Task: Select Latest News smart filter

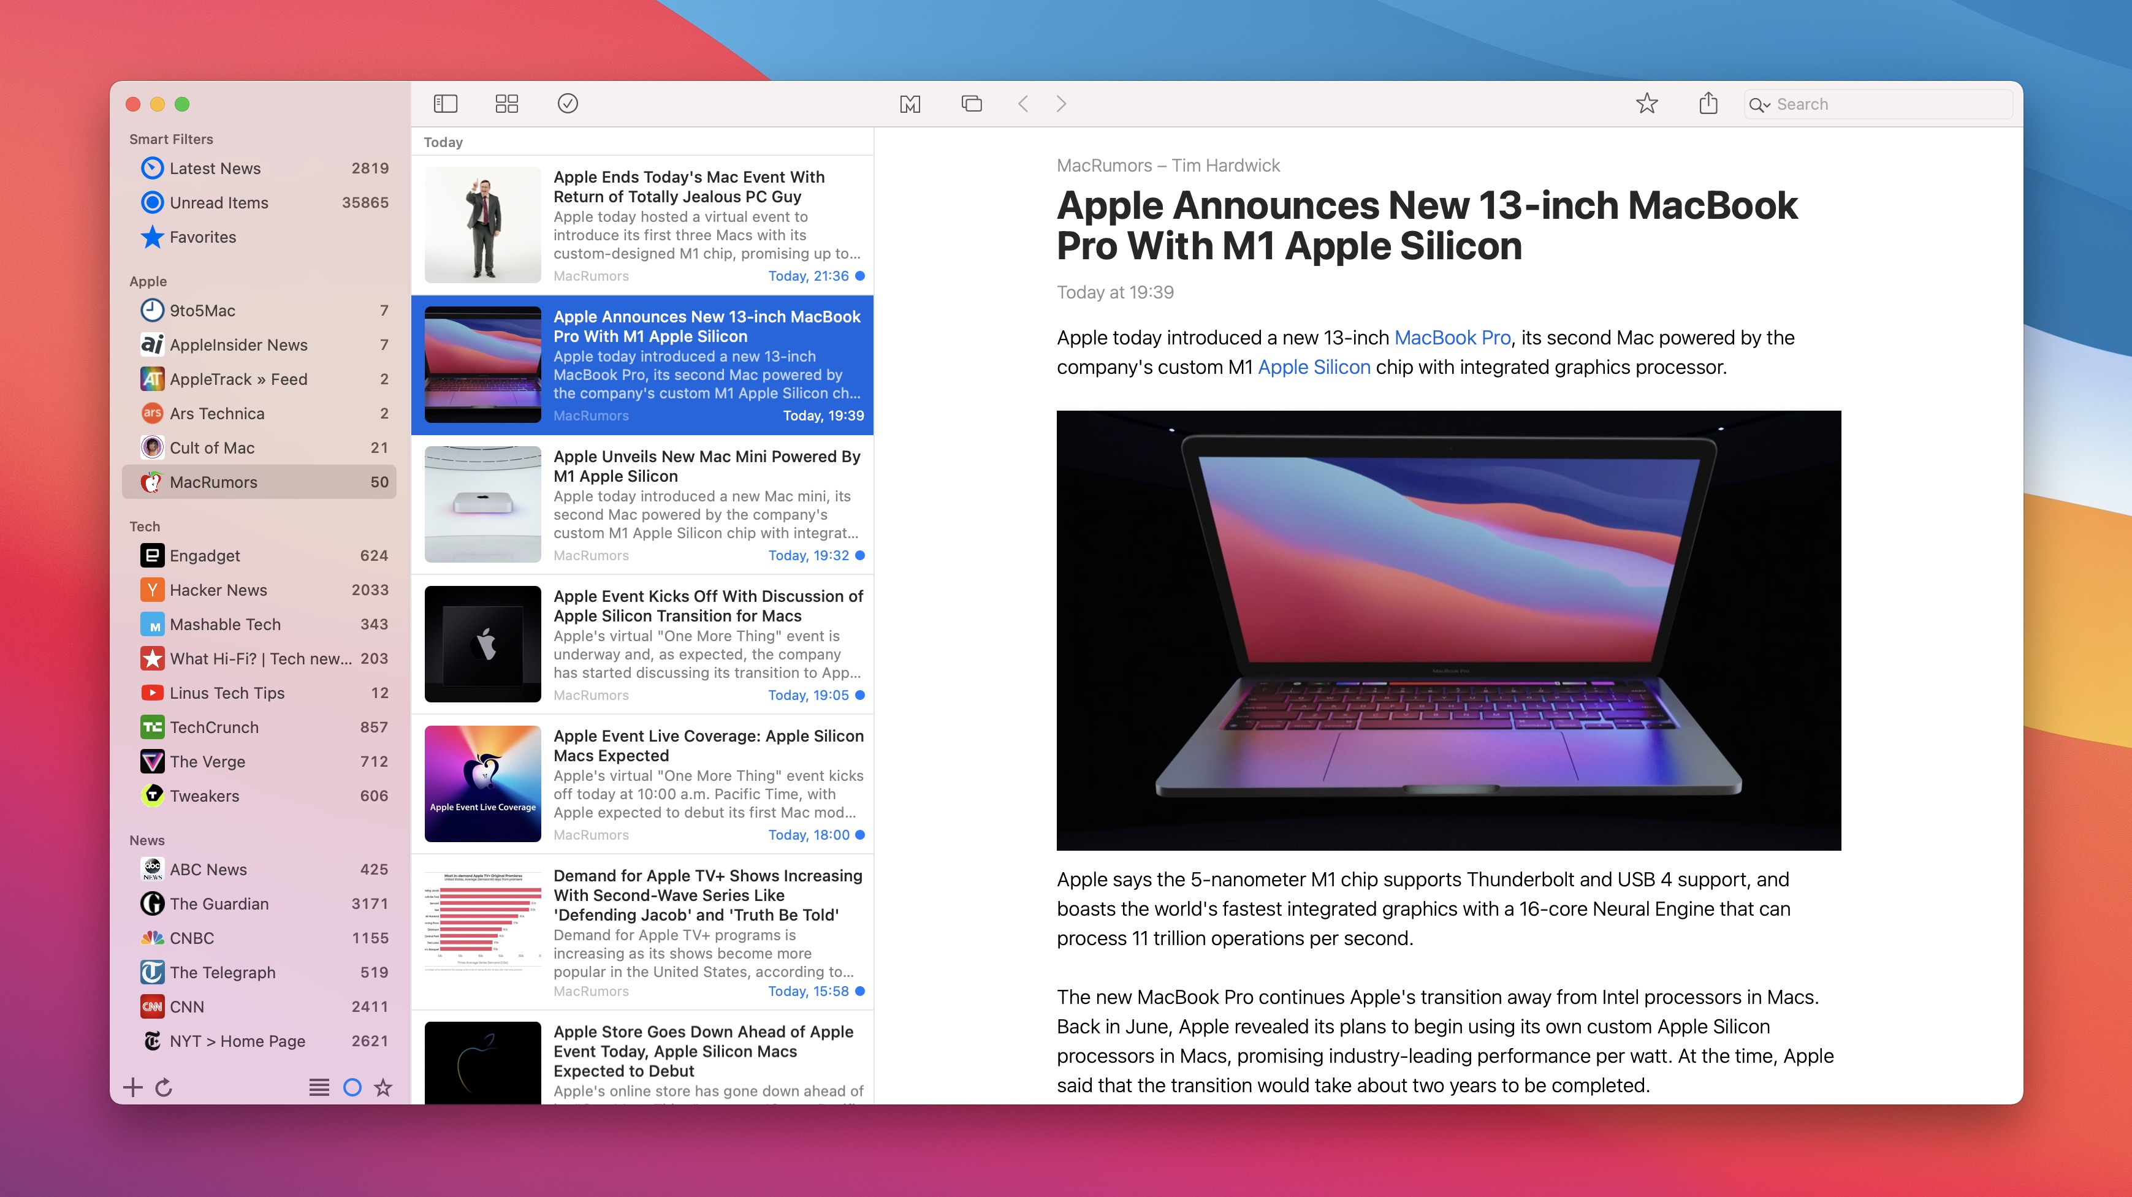Action: [259, 169]
